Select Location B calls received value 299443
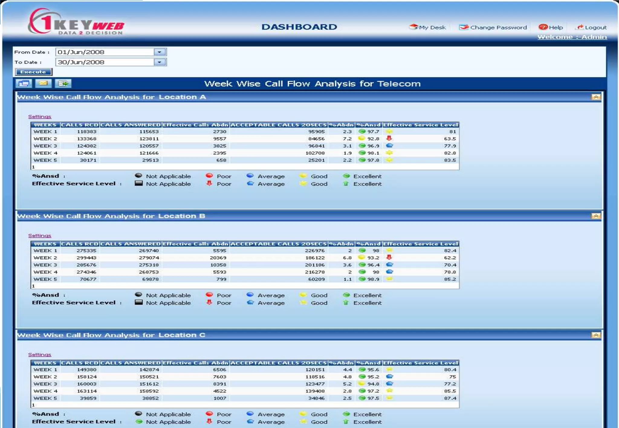 86,258
